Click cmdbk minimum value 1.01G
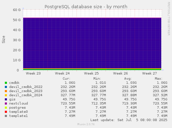The height and width of the screenshot is (128, 172). [x=101, y=83]
